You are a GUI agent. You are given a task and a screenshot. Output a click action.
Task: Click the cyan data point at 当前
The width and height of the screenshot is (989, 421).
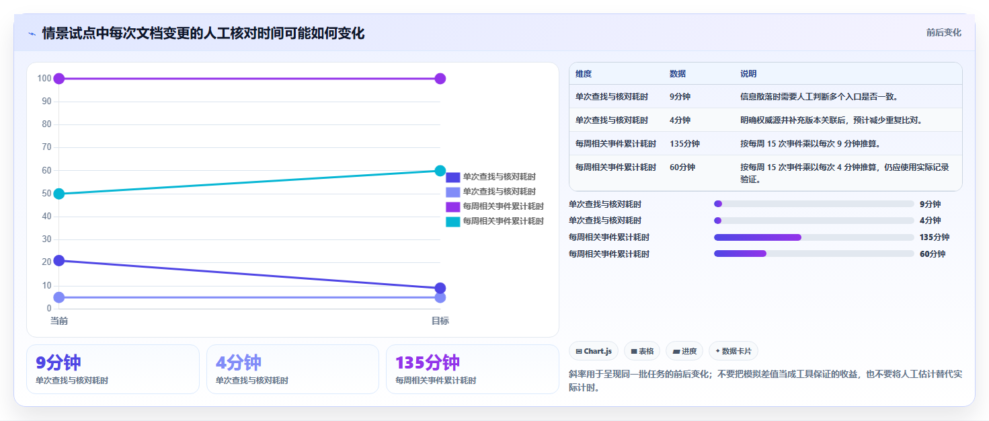pos(59,194)
